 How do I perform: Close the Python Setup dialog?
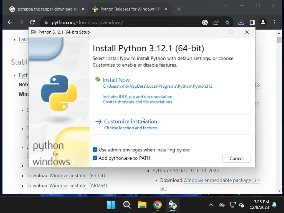click(247, 32)
